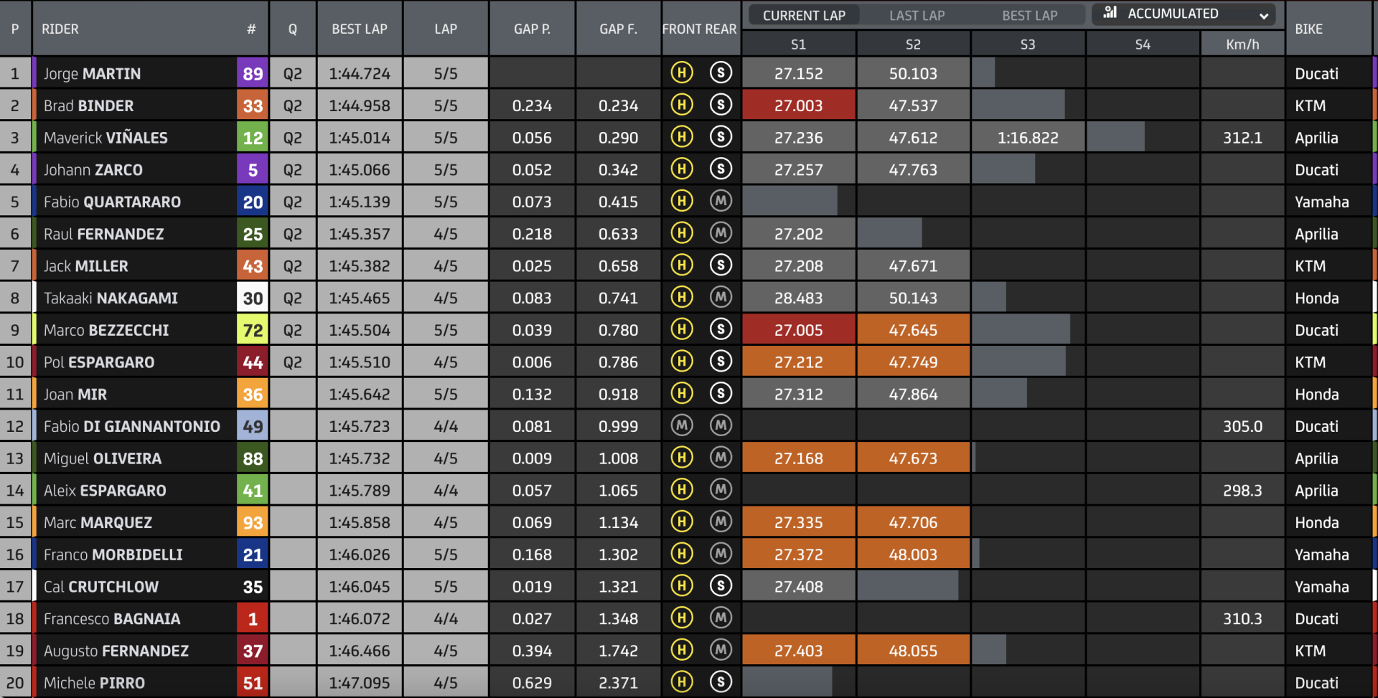The height and width of the screenshot is (698, 1378).
Task: Click the chart icon beside ACCUMULATED
Action: [x=1110, y=13]
